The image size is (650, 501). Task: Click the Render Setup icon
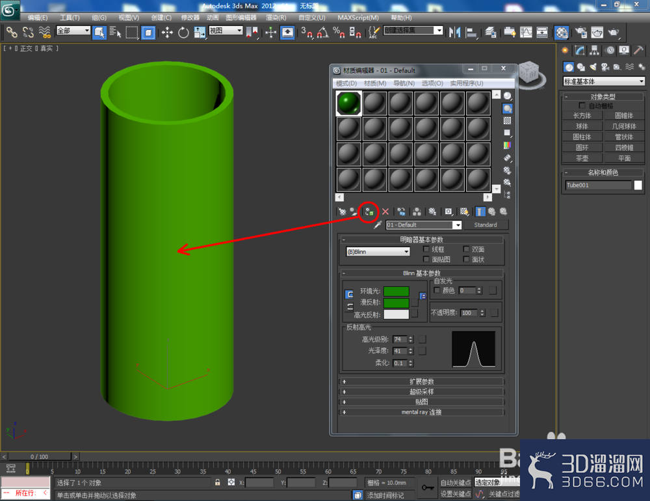[580, 33]
